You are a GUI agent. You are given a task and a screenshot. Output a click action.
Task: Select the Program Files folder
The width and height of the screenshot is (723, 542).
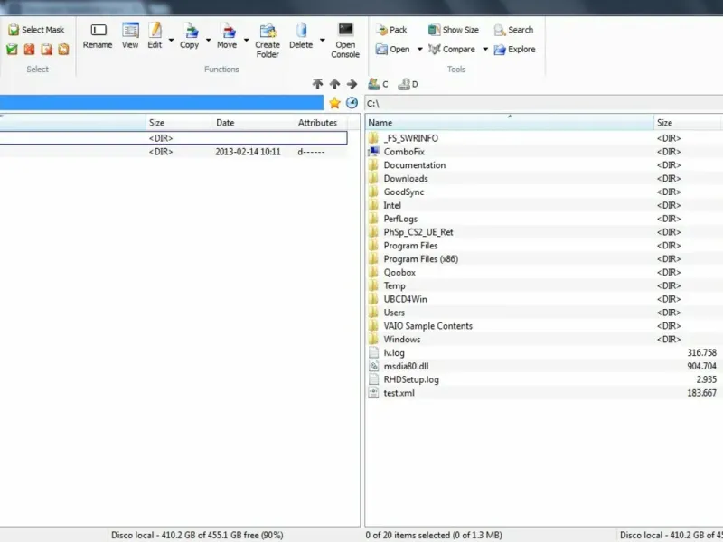coord(411,245)
